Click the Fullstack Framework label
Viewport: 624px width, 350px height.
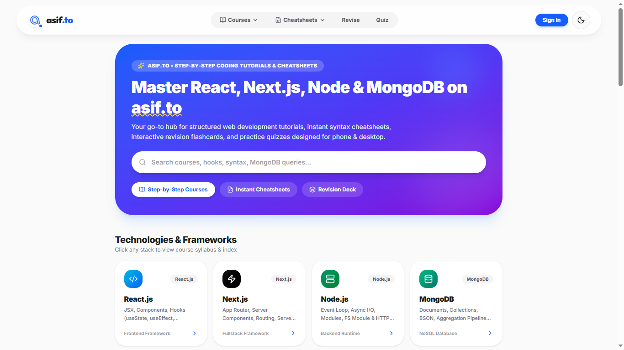(x=246, y=333)
